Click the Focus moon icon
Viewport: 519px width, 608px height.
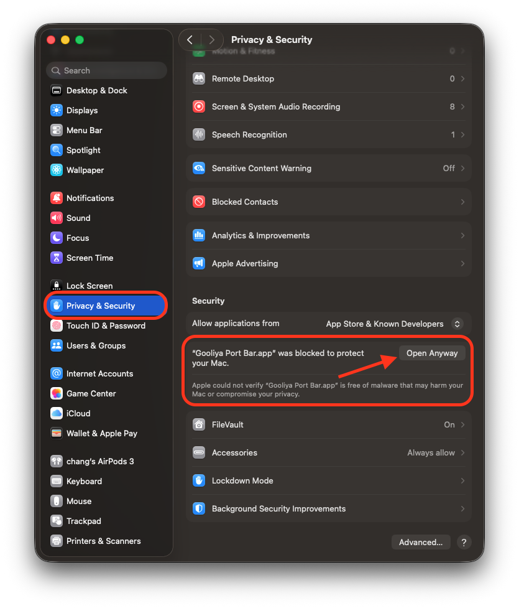click(x=57, y=238)
